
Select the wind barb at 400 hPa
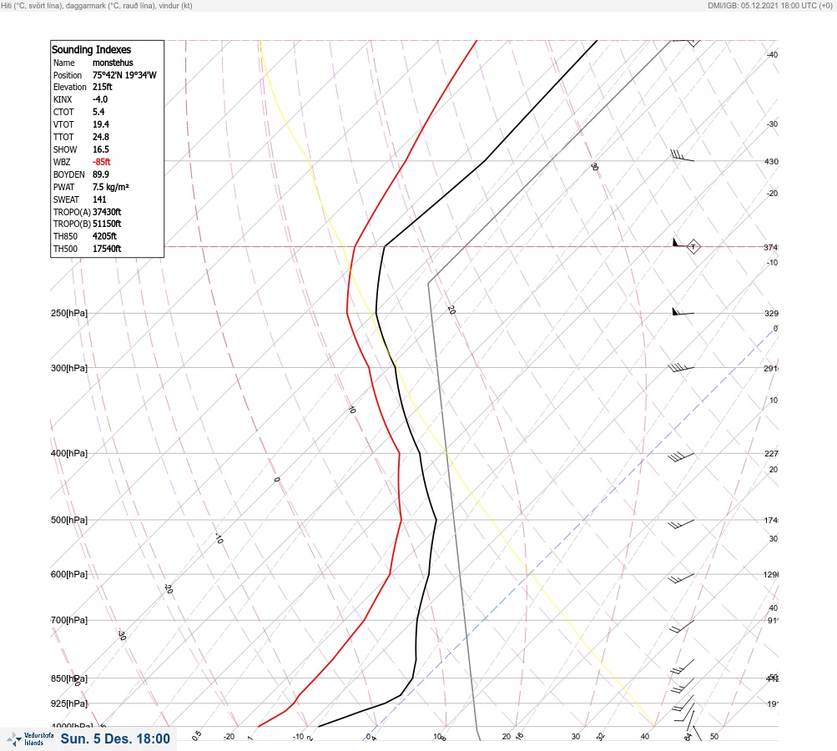tap(681, 457)
